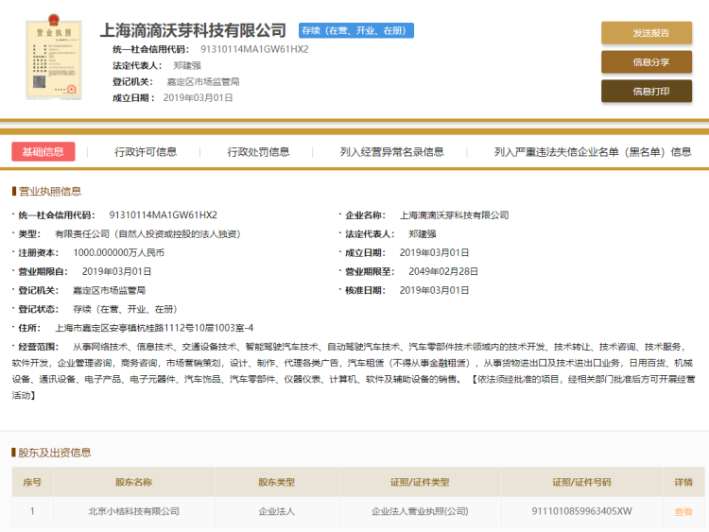Viewport: 709px width, 532px height.
Task: Click header legal representative name 郑建强
Action: click(187, 65)
